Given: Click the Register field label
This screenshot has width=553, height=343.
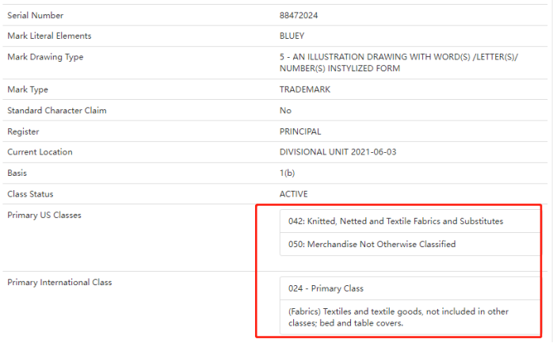Looking at the screenshot, I should click(23, 131).
